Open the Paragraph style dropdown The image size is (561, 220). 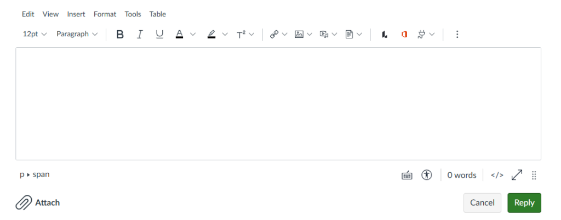pyautogui.click(x=77, y=34)
